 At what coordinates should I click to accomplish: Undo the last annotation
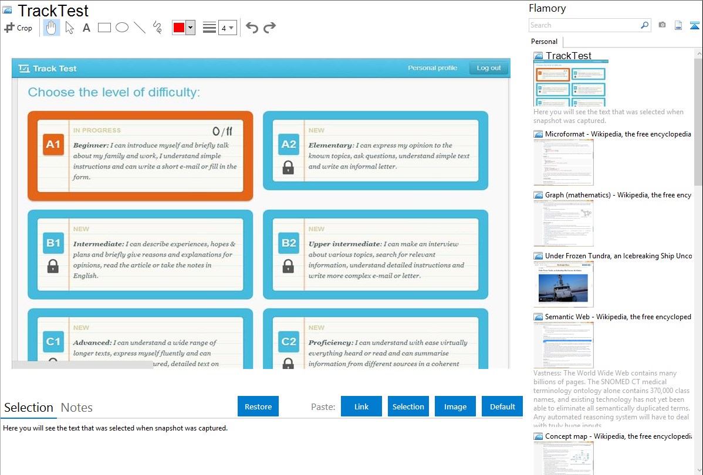coord(252,28)
